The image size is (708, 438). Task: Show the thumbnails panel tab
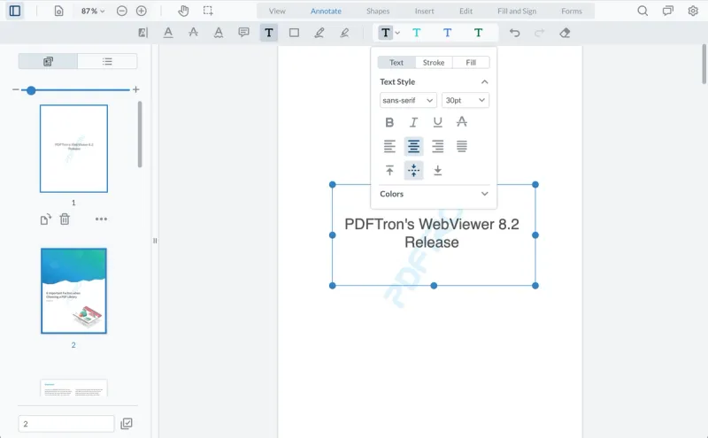click(x=48, y=61)
